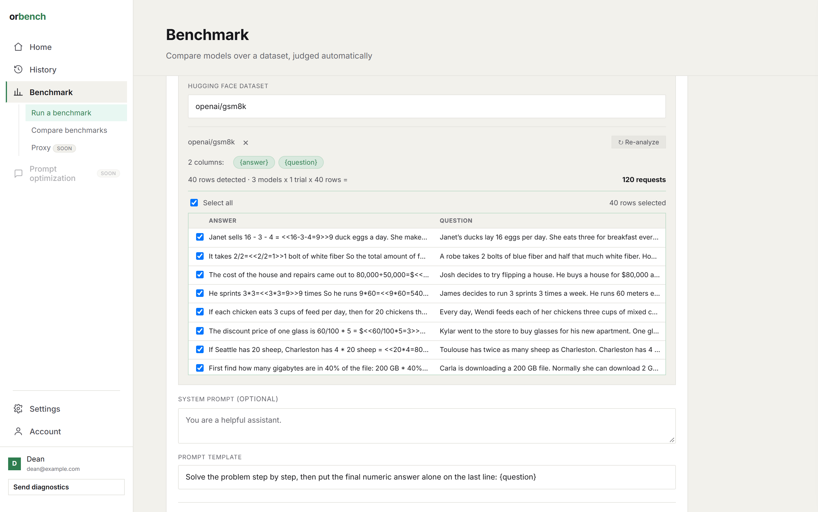Viewport: 818px width, 512px height.
Task: Select Run a benchmark menu item
Action: [76, 113]
